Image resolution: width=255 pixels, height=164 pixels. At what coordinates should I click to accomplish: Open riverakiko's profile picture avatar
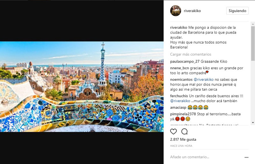coord(176,11)
